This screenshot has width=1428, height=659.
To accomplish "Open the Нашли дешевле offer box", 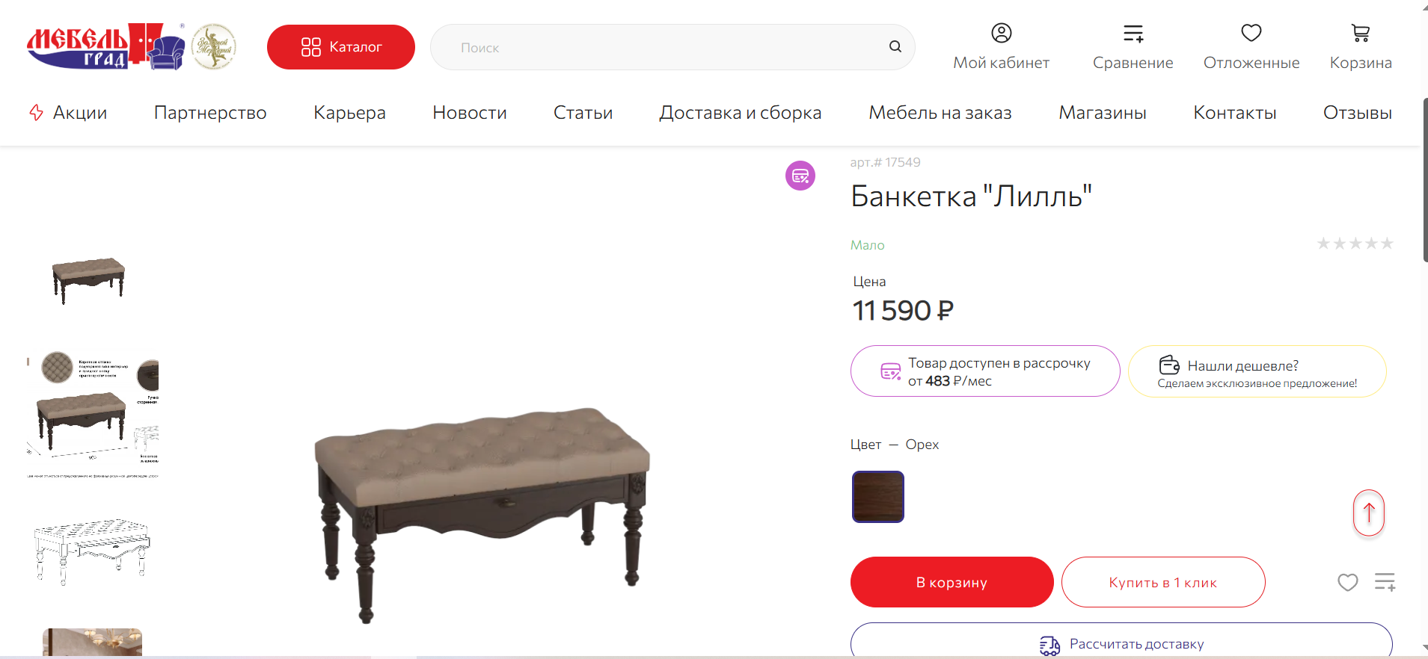I will pos(1257,371).
